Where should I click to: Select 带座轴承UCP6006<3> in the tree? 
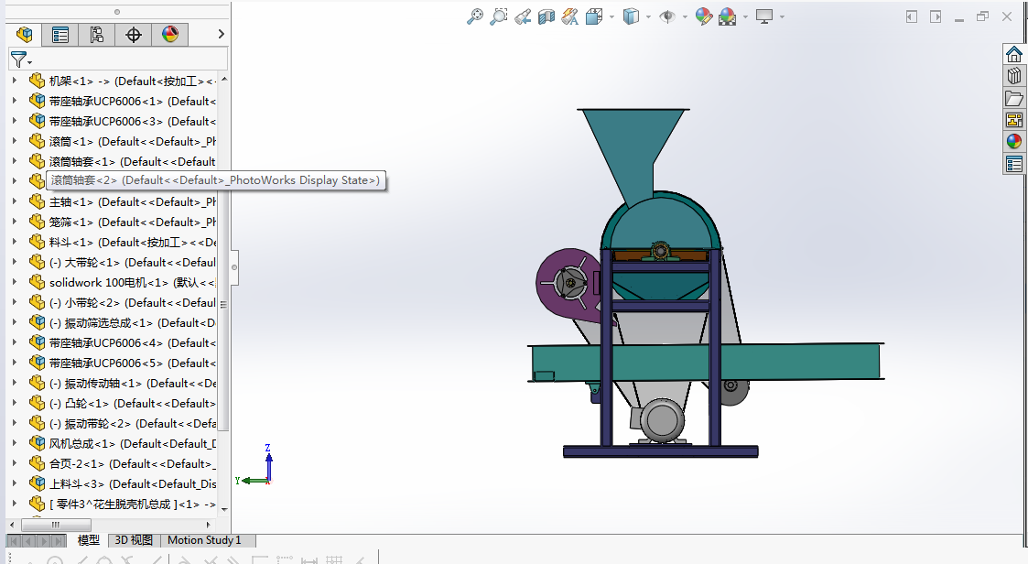(133, 122)
